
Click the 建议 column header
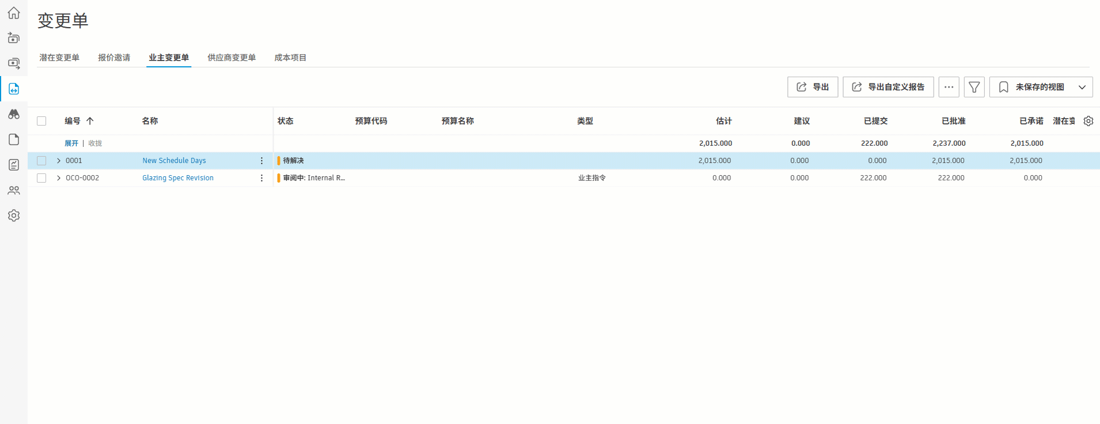pos(802,121)
